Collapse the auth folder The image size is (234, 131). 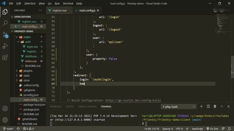18,42
